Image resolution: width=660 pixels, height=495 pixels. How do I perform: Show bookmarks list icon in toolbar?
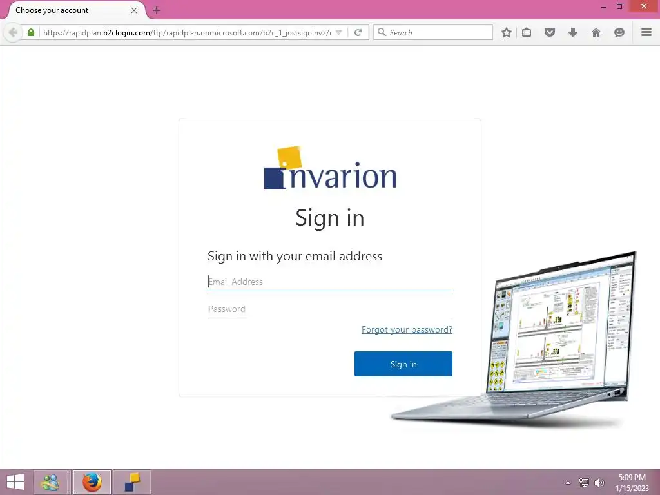point(527,32)
